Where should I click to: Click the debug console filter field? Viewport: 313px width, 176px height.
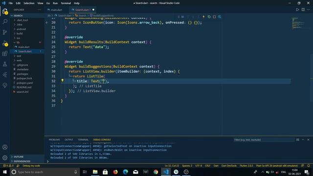[x=264, y=140]
